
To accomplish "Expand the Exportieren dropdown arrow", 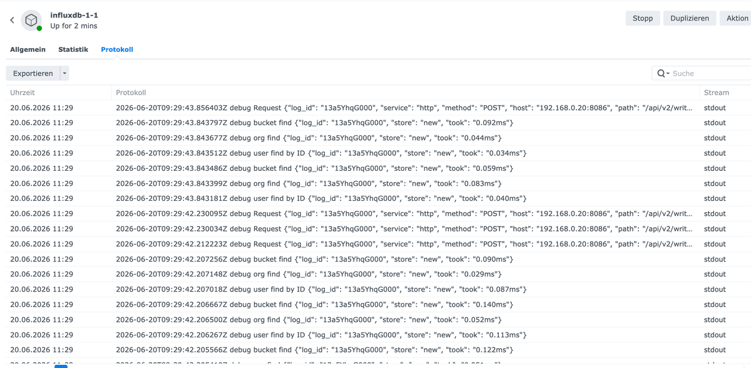I will coord(64,73).
